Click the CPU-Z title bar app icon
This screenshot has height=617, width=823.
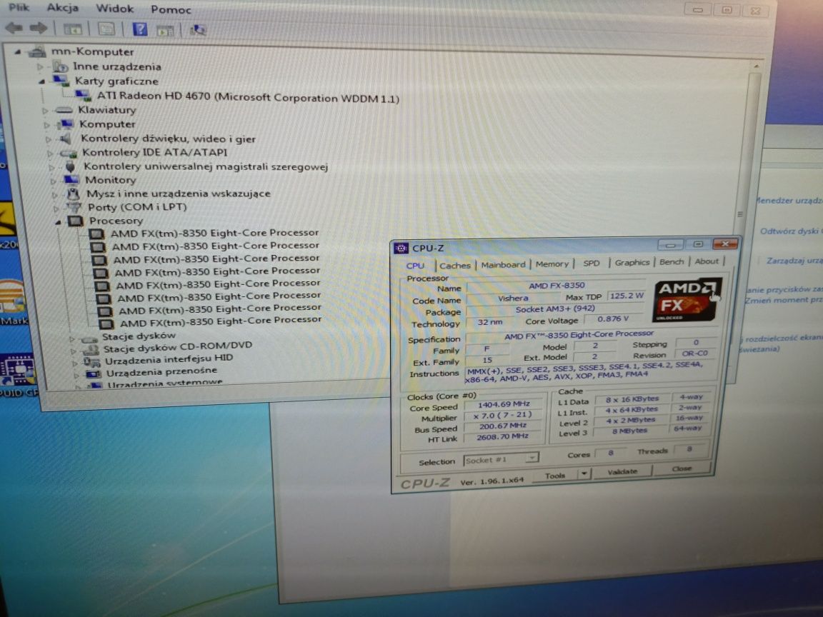coord(401,249)
